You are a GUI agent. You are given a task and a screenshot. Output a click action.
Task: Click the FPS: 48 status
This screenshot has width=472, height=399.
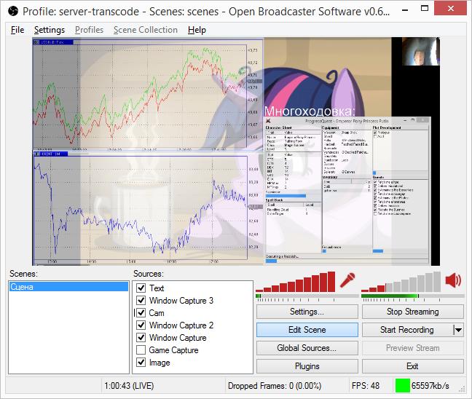(x=366, y=385)
